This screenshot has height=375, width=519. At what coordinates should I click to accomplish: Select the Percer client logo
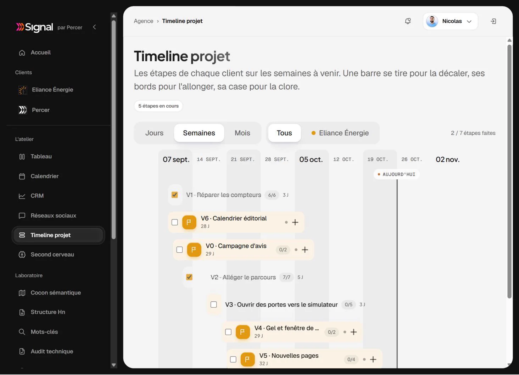point(23,110)
